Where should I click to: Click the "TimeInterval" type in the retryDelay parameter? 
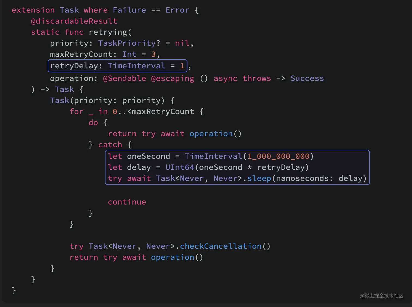pyautogui.click(x=137, y=66)
